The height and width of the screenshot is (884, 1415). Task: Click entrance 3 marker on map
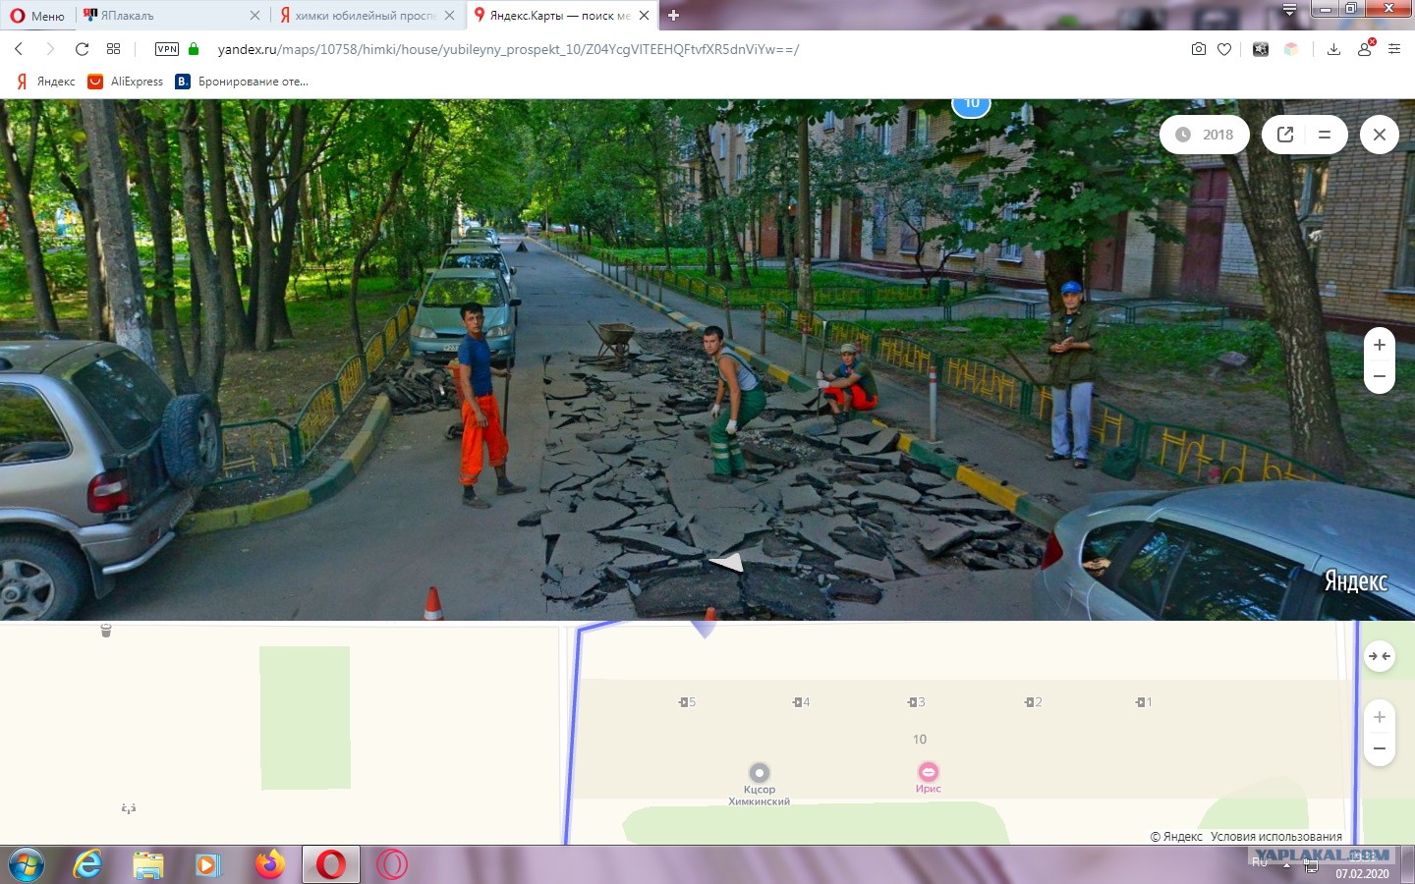pos(917,702)
